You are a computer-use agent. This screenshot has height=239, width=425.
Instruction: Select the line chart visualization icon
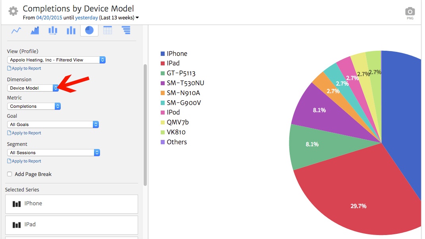point(15,30)
